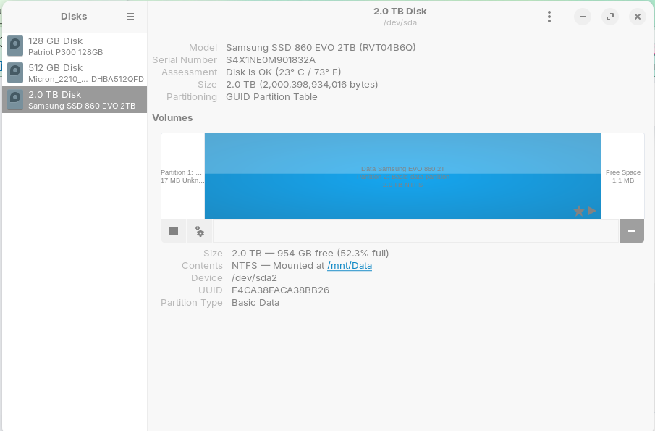Select the 128 GB Disk entry

[72, 46]
